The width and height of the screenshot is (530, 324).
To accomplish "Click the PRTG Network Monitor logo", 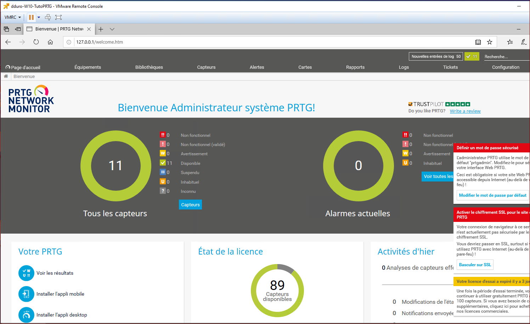I will click(31, 99).
